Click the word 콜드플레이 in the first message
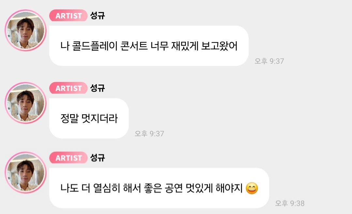 pos(95,46)
